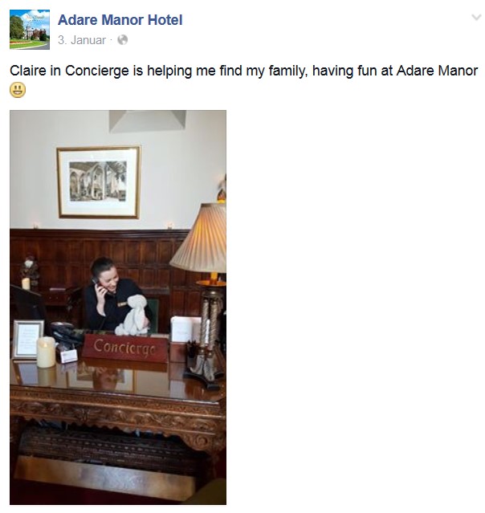
Task: Click the Santa figurine on the back shelf
Action: (30, 270)
